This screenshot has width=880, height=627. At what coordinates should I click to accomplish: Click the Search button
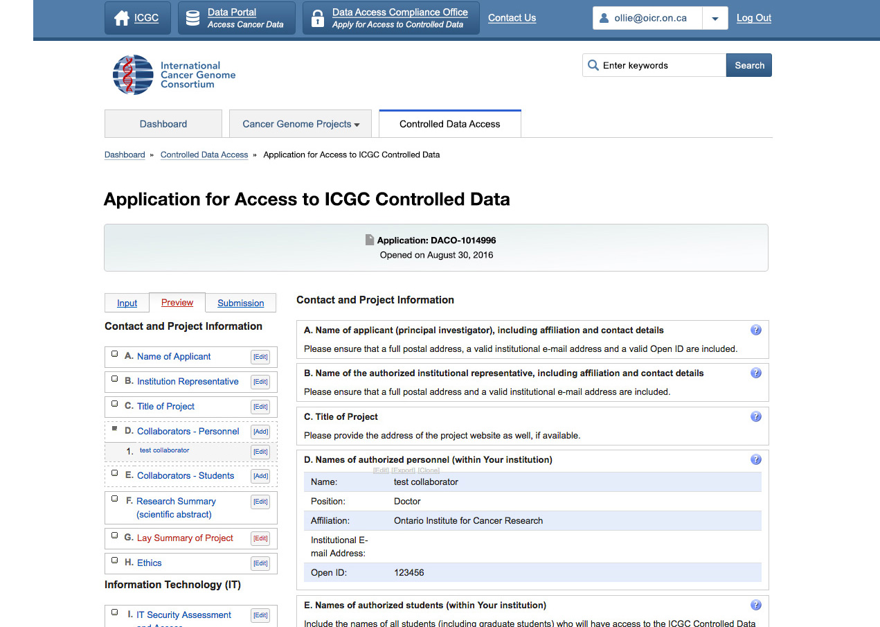749,66
